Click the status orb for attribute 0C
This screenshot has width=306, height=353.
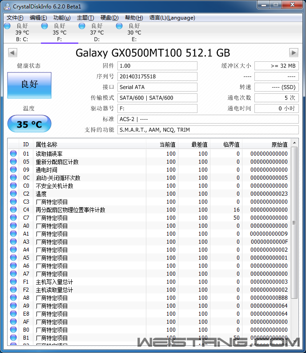13,177
